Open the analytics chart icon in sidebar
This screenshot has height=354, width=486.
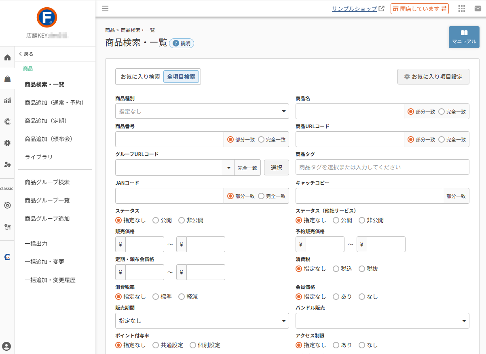coord(7,100)
